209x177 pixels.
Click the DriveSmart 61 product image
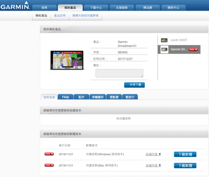[x=67, y=60]
